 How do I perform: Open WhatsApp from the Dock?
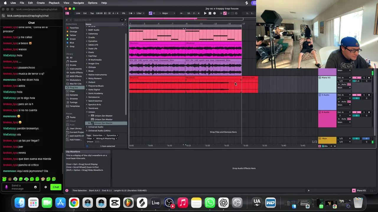210,203
